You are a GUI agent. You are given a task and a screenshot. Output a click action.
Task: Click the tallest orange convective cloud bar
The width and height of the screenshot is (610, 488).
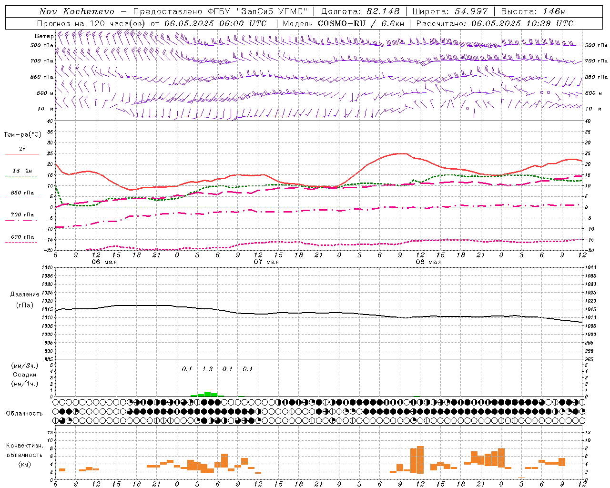[420, 460]
